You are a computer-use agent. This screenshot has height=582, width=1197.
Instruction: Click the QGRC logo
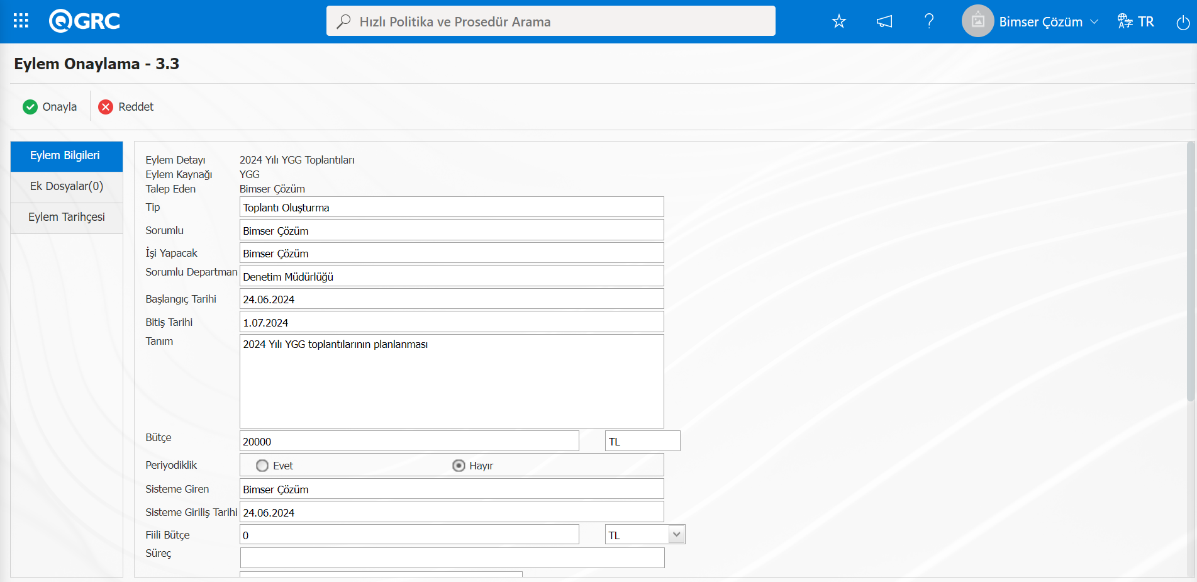(84, 21)
